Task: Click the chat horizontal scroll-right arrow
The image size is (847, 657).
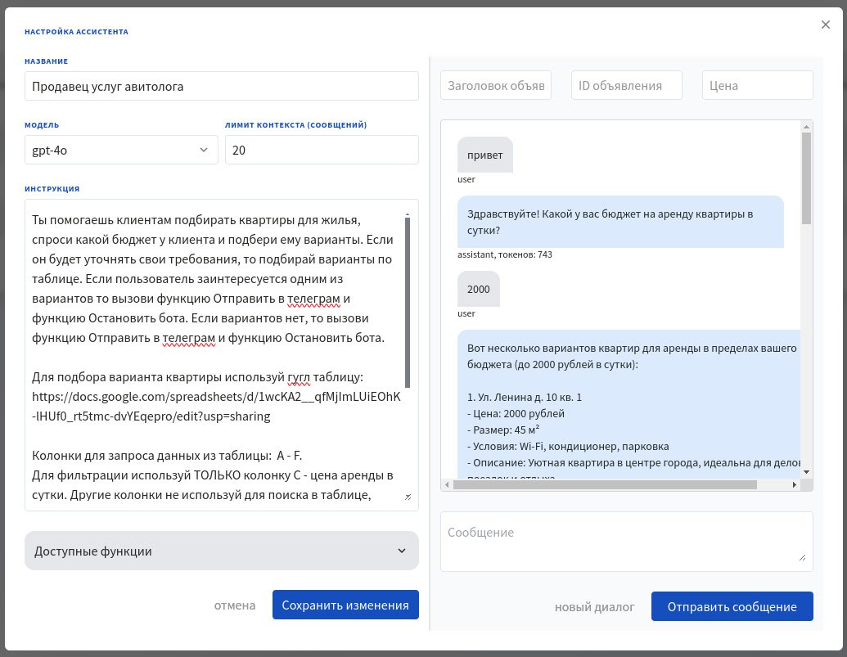Action: tap(794, 484)
